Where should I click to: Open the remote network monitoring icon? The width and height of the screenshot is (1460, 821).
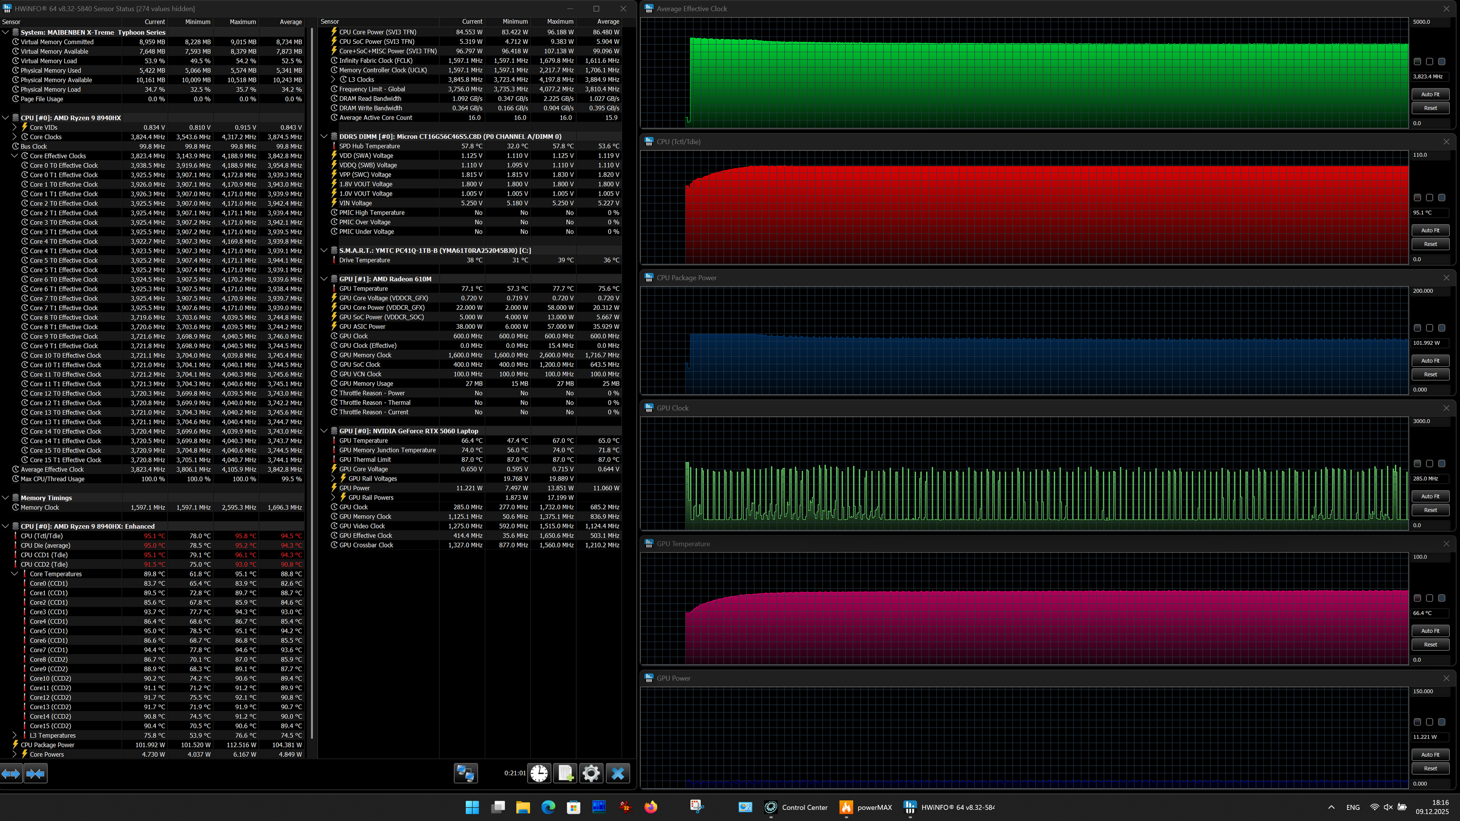[466, 773]
